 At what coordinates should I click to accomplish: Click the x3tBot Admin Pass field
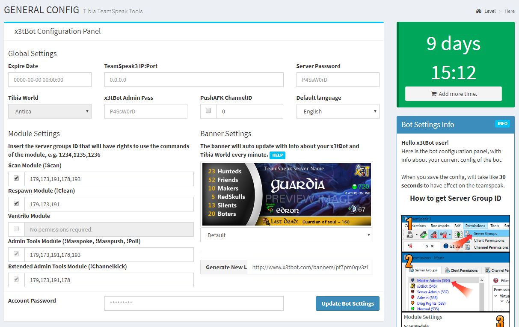point(146,111)
